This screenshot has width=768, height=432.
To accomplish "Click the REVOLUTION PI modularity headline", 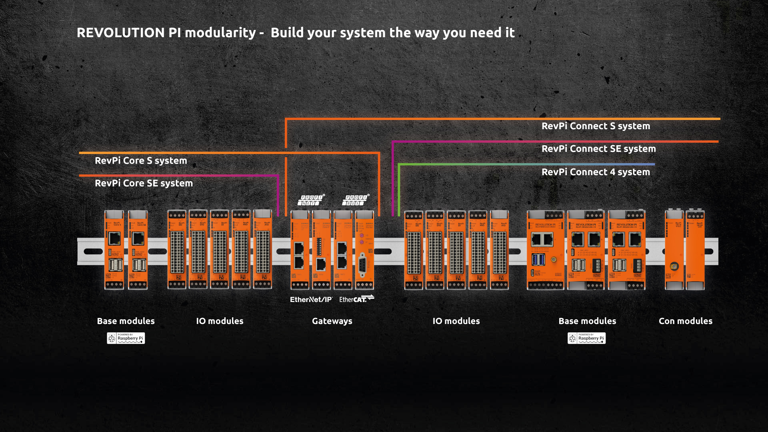I will point(295,33).
